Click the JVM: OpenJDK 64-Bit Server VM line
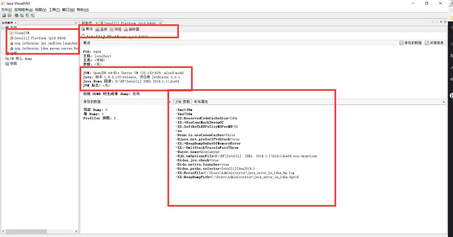The image size is (453, 237). pos(133,73)
